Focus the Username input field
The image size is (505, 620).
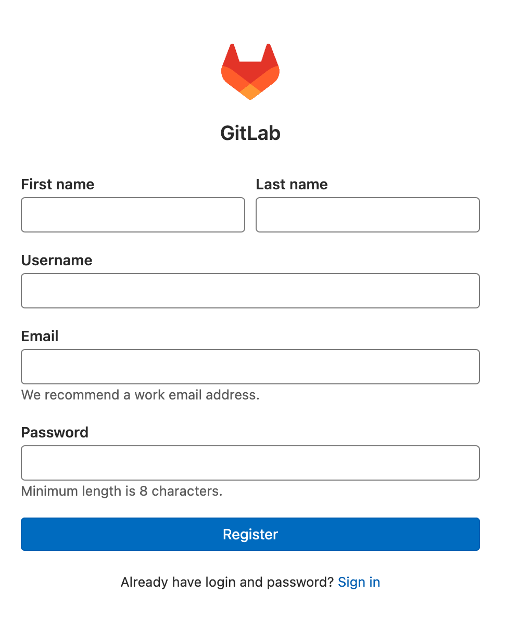click(250, 291)
